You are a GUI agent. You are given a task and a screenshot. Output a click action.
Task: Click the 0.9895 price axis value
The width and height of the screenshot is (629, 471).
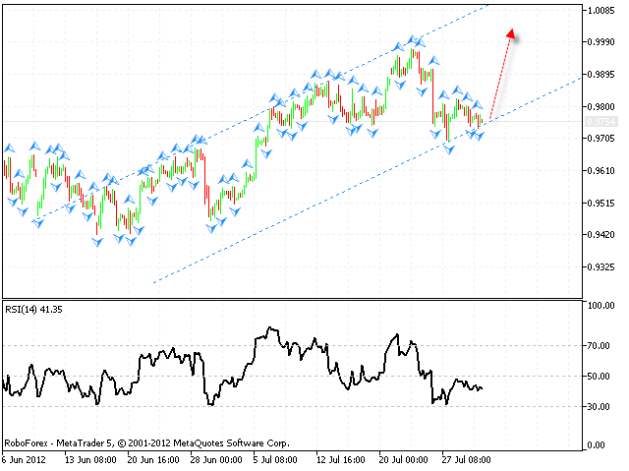tap(600, 75)
